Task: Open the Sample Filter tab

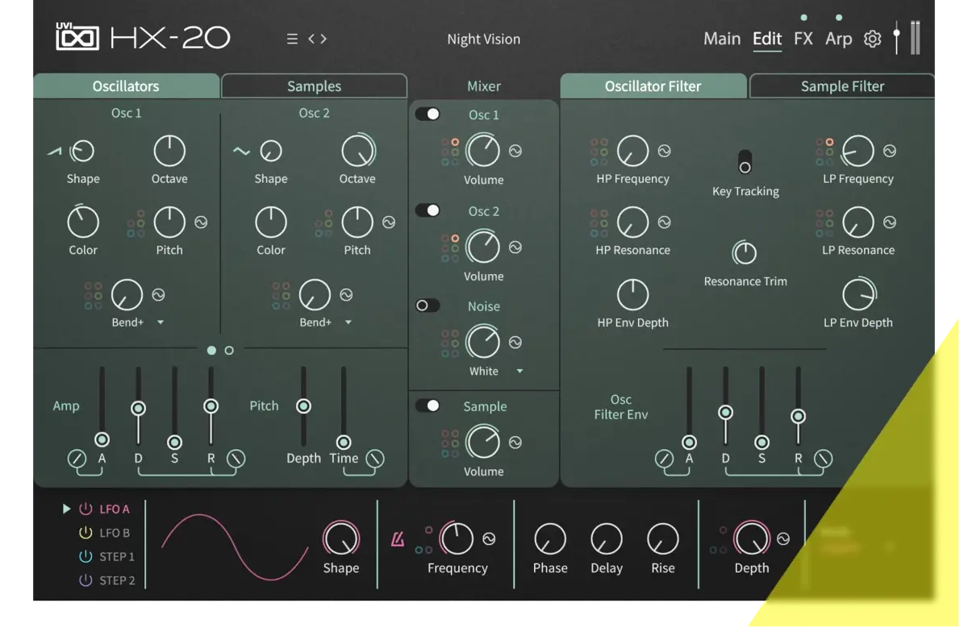Action: coord(842,85)
